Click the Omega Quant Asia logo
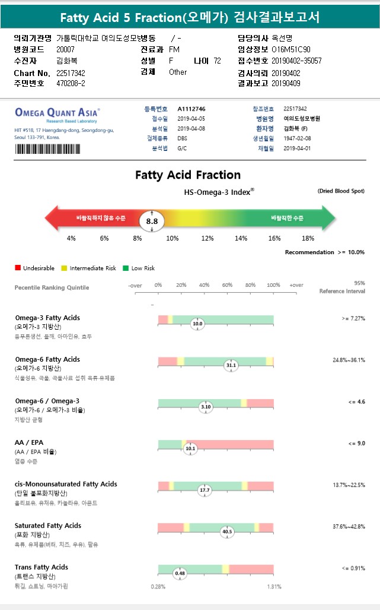Screen dimensions: 380x610 57,113
